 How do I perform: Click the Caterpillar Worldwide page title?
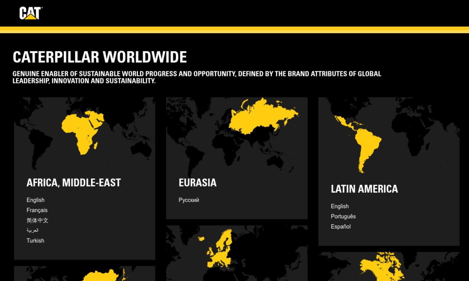point(99,57)
